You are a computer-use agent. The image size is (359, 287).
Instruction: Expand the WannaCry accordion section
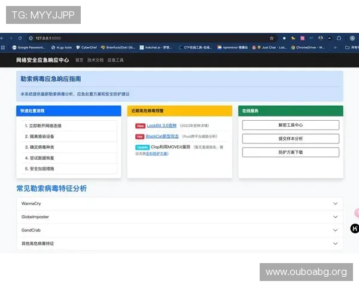[180, 203]
